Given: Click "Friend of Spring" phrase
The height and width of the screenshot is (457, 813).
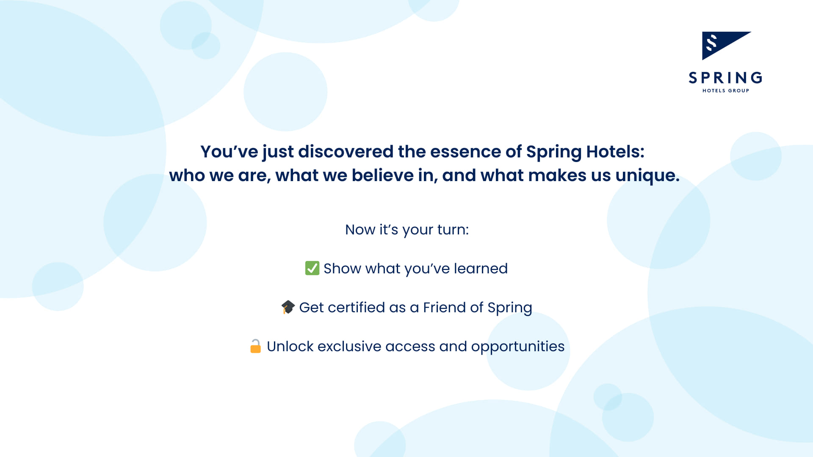Looking at the screenshot, I should (477, 307).
